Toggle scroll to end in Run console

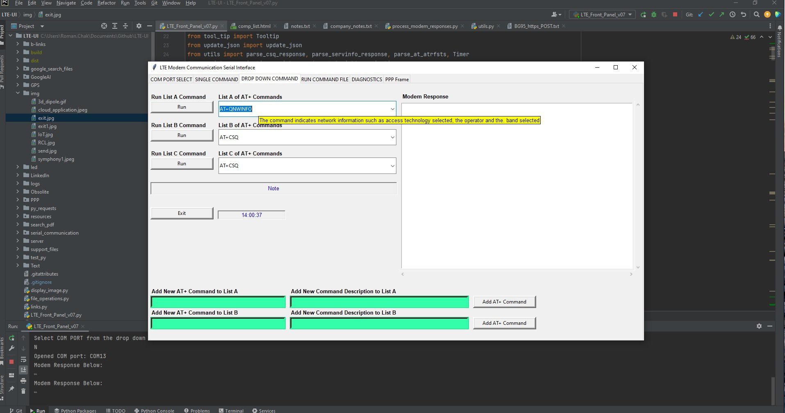coord(23,370)
